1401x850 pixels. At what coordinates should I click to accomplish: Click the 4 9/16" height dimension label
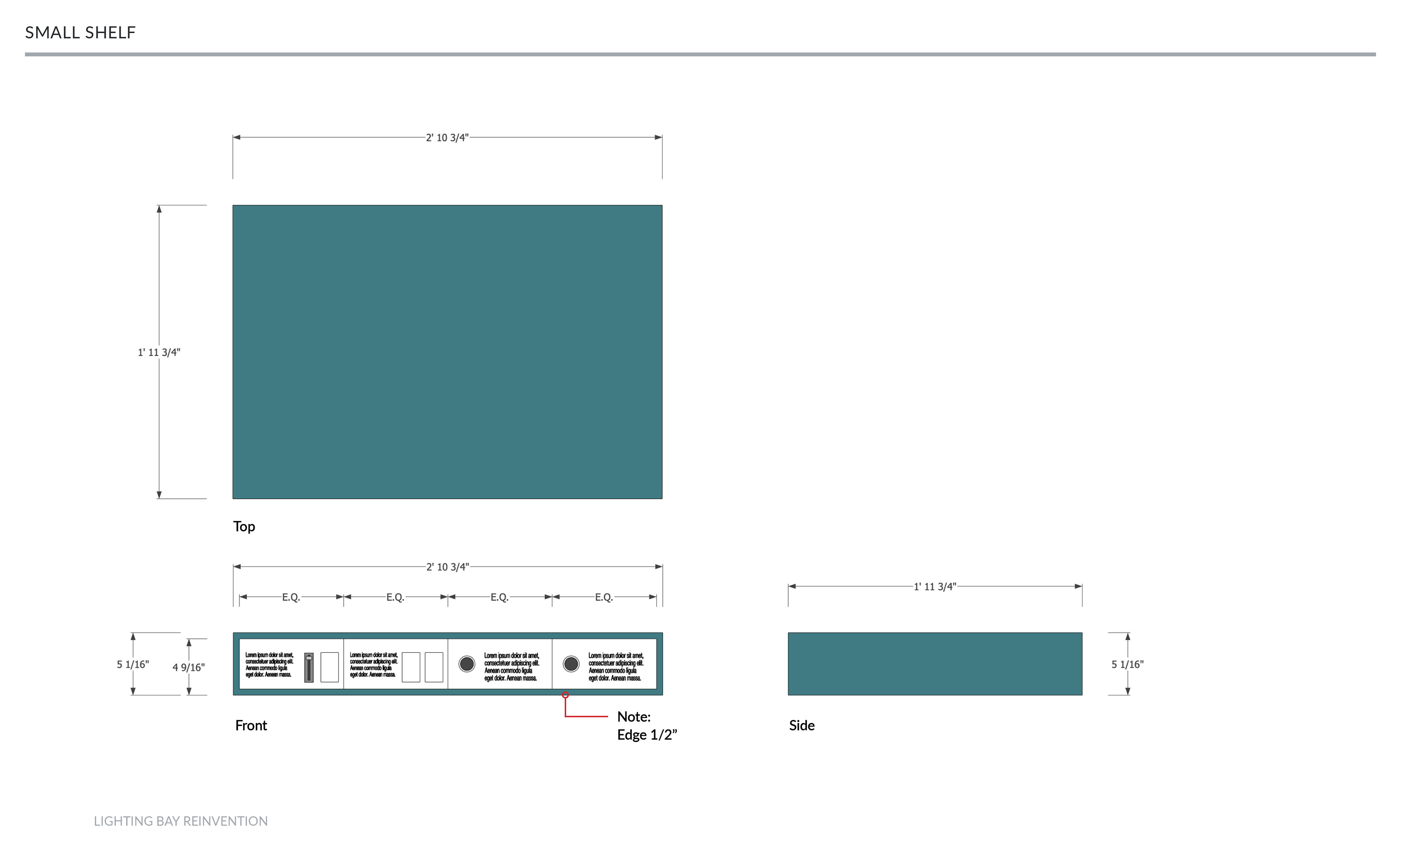(x=189, y=668)
